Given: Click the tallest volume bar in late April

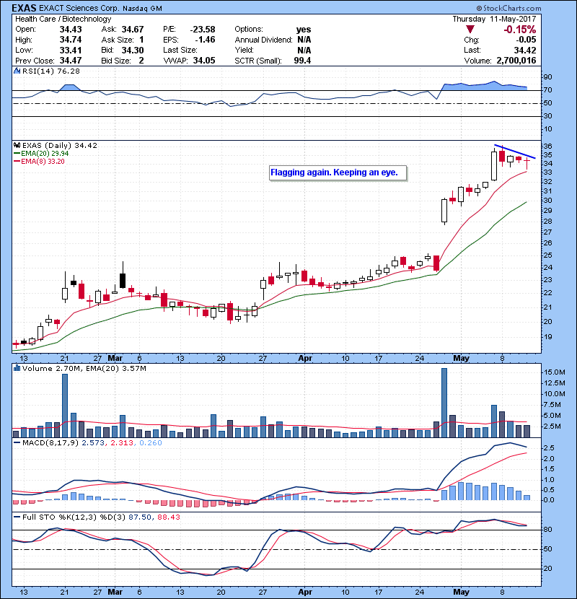Looking at the screenshot, I should [444, 403].
